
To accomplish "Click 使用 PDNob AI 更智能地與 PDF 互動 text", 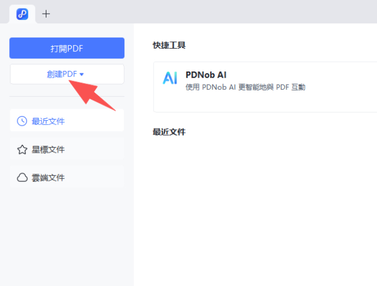I will point(245,87).
